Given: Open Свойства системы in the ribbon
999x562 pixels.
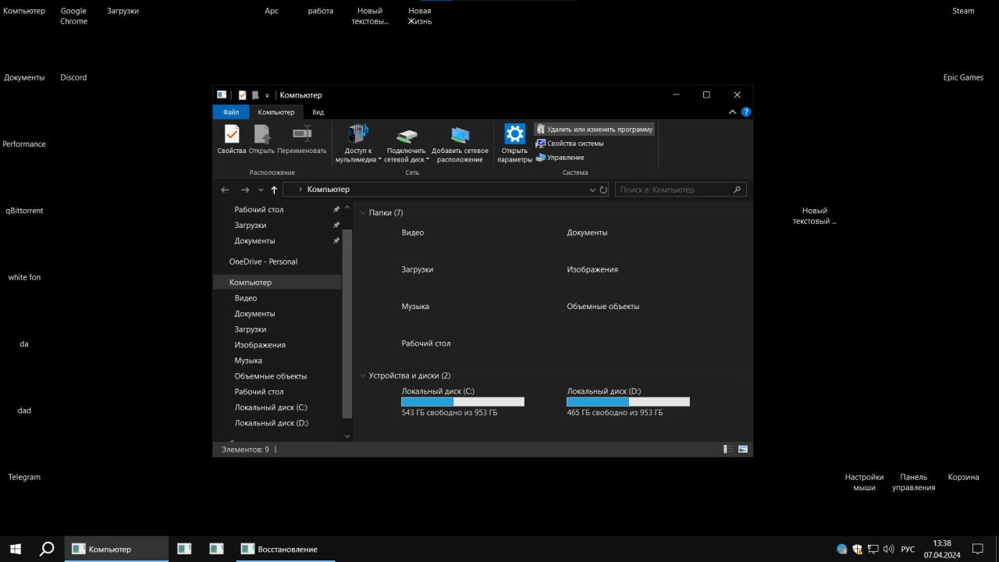Looking at the screenshot, I should click(x=570, y=144).
